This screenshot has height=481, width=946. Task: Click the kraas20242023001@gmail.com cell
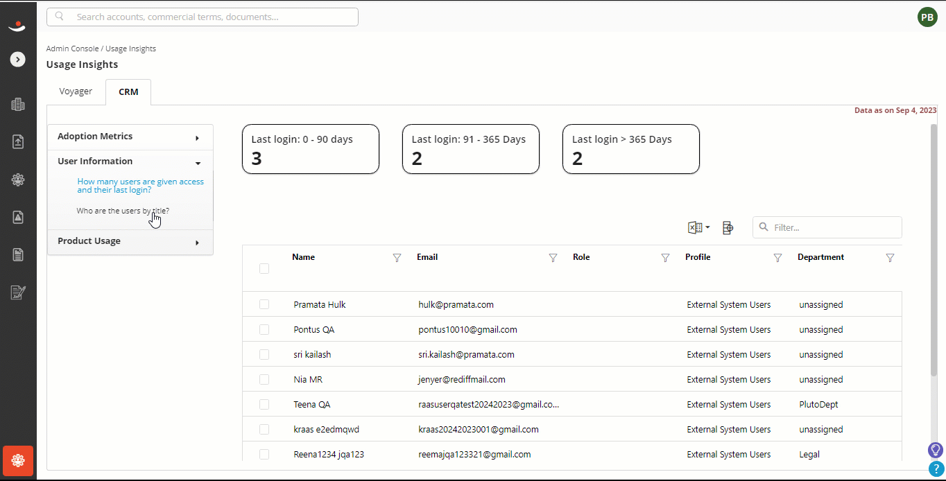point(479,429)
